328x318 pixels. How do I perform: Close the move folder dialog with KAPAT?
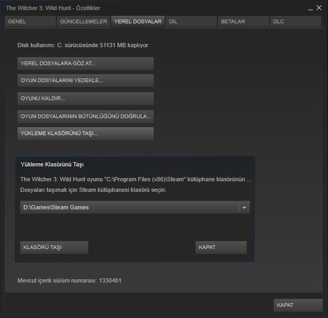[x=221, y=248]
